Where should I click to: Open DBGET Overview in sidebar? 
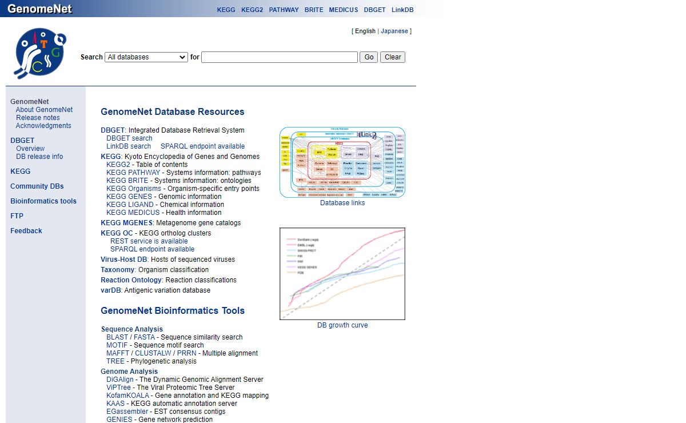click(30, 149)
